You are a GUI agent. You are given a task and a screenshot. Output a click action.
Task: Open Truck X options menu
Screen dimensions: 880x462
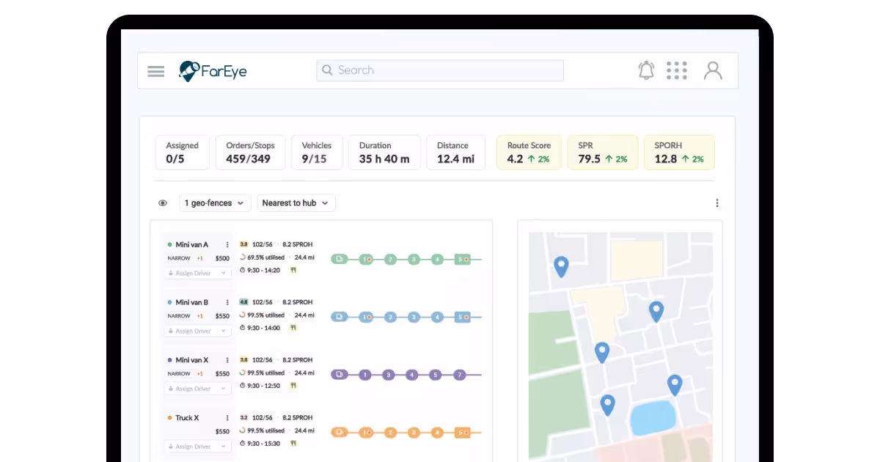(x=227, y=418)
